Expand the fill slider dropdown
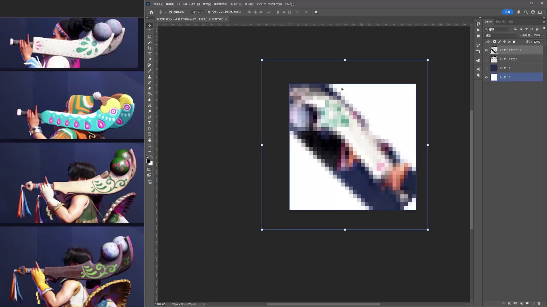547x307 pixels. [x=543, y=42]
